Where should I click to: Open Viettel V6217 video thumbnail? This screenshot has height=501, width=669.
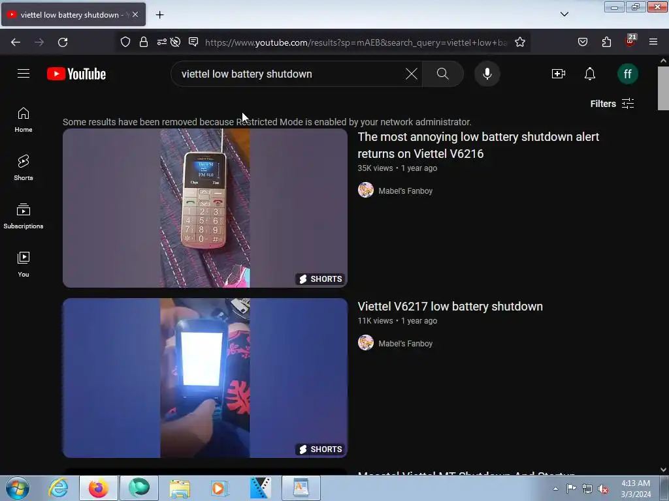pos(205,378)
